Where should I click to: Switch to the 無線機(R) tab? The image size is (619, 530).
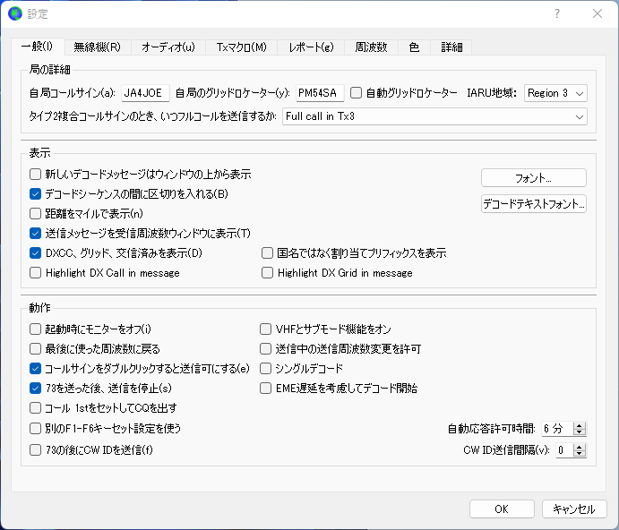97,47
